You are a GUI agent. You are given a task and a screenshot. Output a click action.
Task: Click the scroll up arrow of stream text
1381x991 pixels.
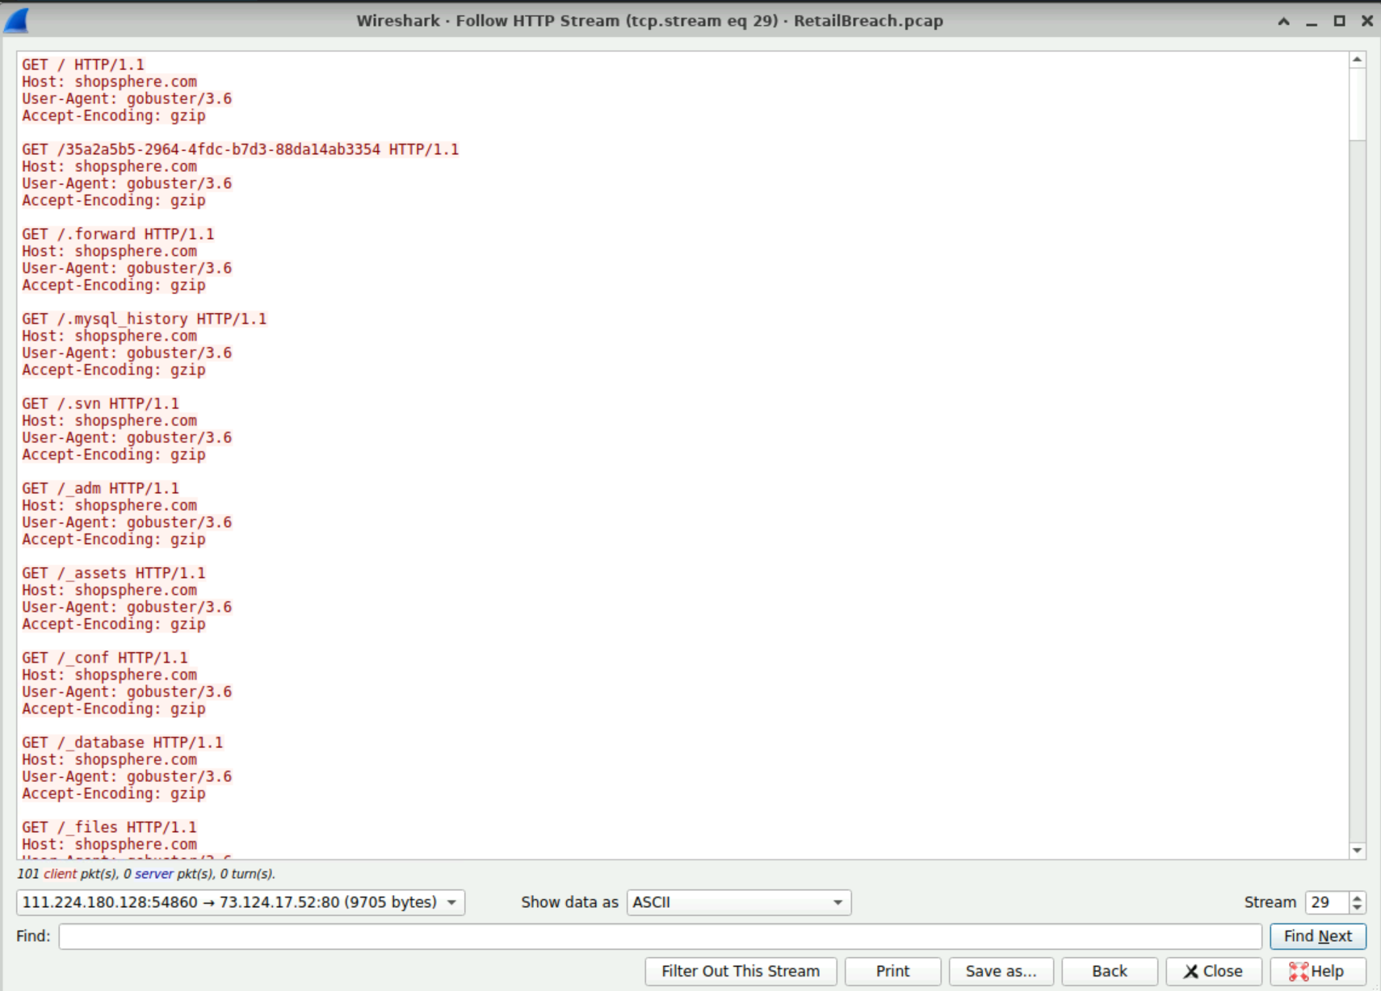coord(1357,60)
